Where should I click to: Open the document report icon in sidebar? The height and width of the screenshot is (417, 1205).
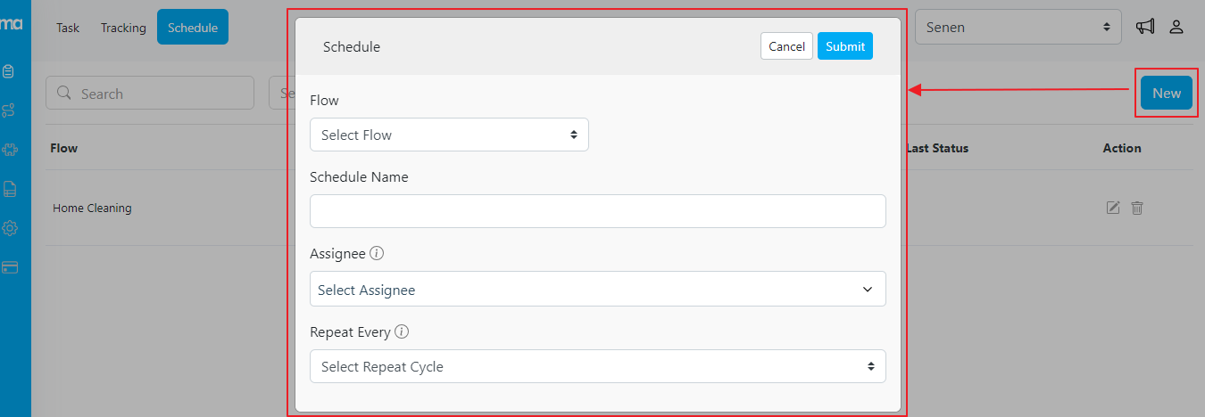pos(10,189)
